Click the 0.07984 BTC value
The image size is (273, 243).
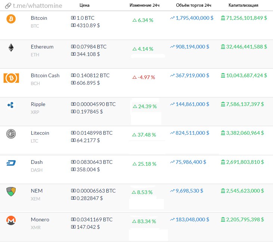click(91, 47)
